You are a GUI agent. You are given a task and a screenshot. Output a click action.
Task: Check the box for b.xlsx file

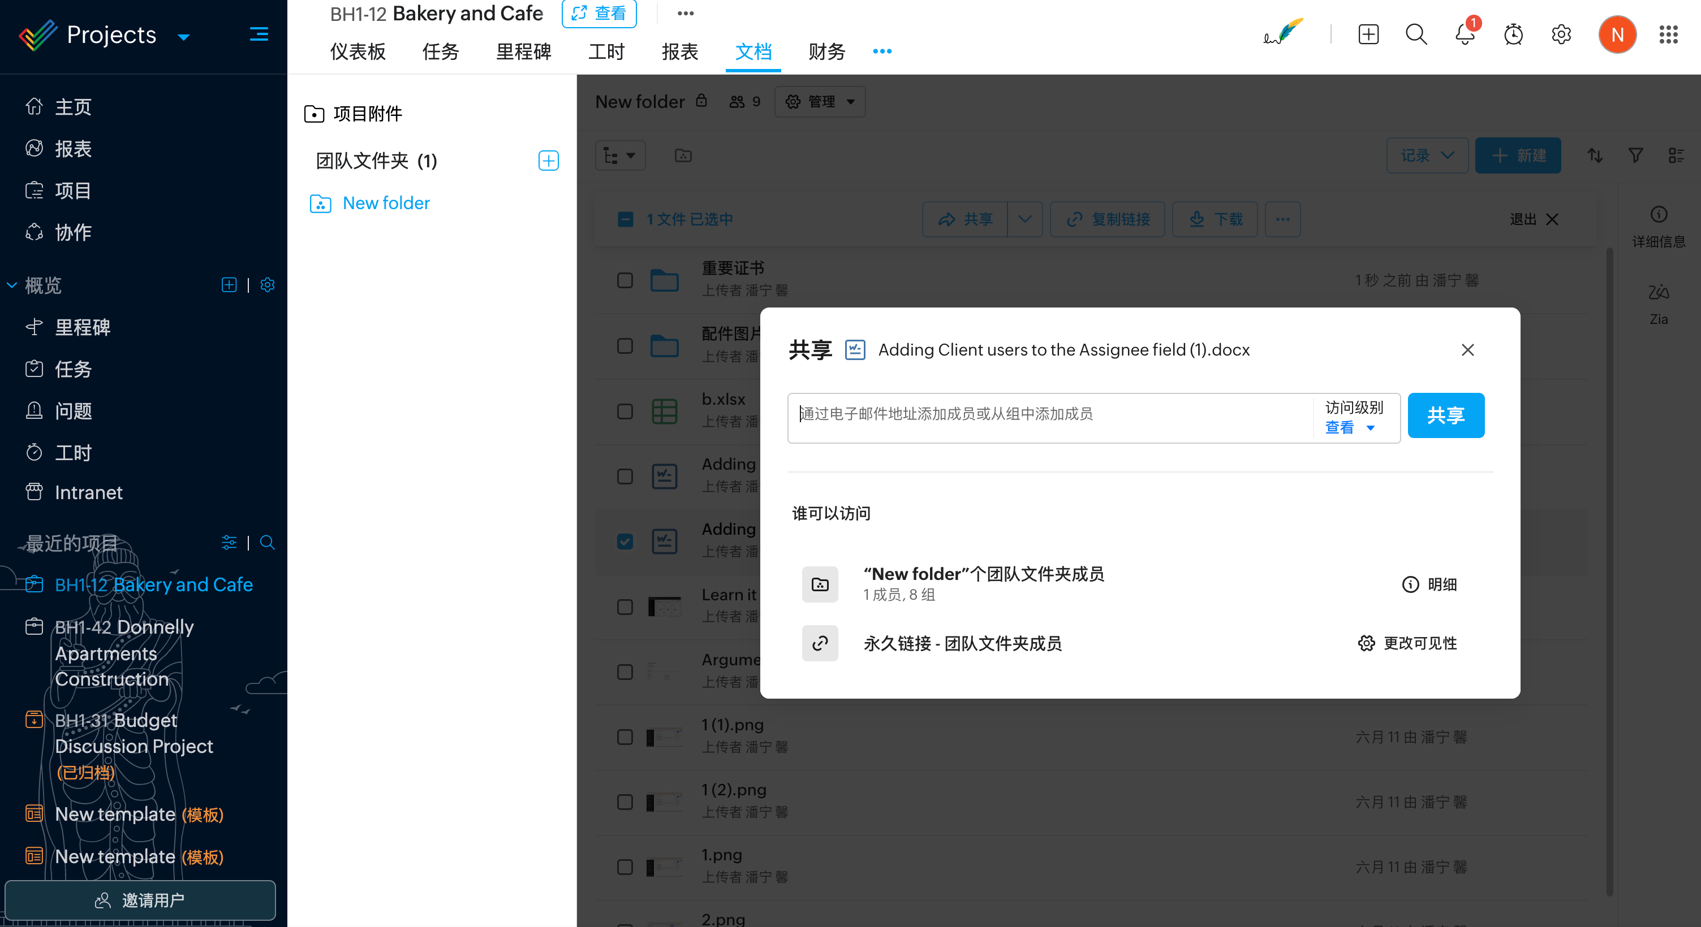[x=625, y=411]
